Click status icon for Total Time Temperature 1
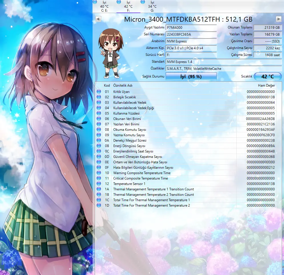 pyautogui.click(x=99, y=200)
